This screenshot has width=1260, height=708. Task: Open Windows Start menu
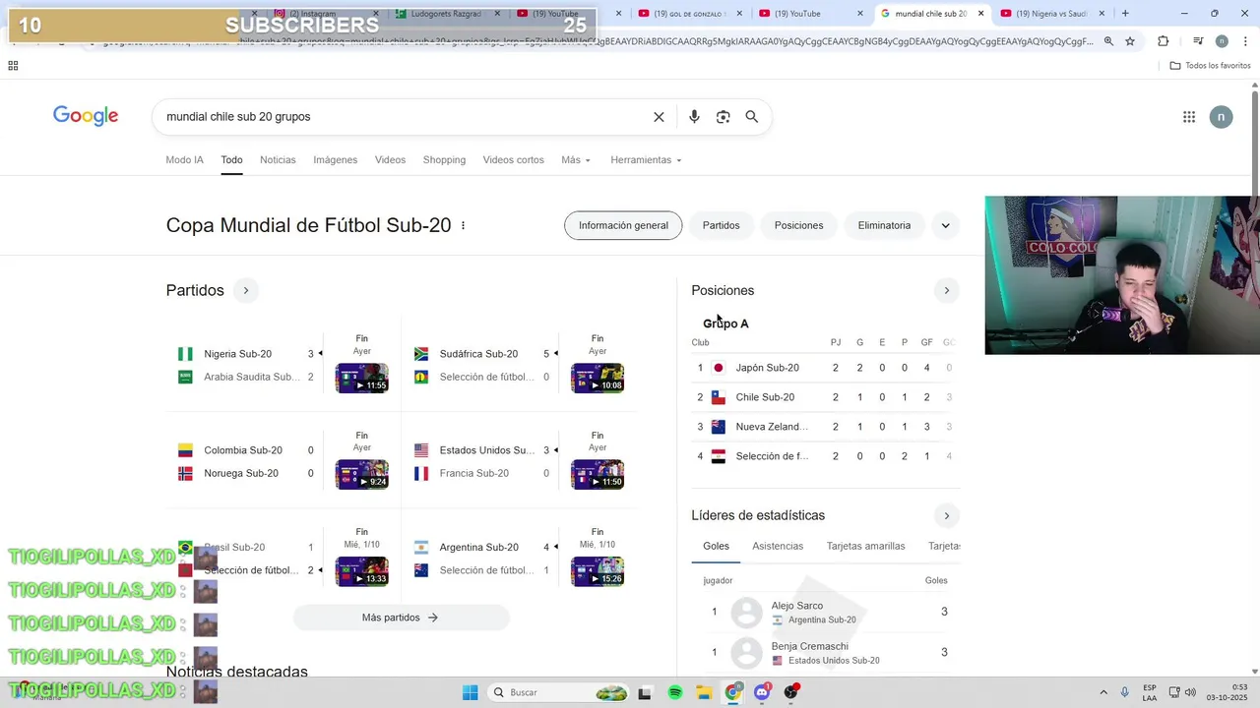point(471,692)
